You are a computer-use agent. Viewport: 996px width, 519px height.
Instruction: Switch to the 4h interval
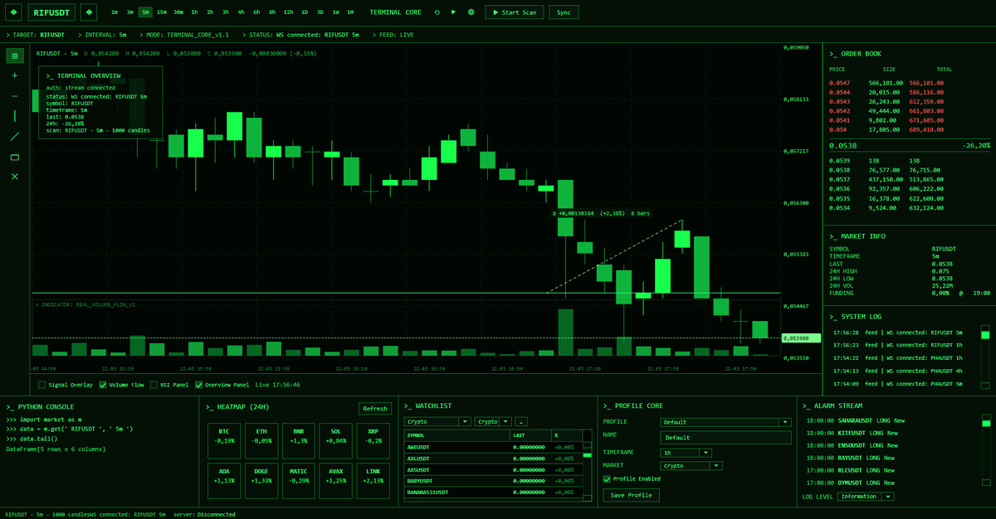(241, 12)
